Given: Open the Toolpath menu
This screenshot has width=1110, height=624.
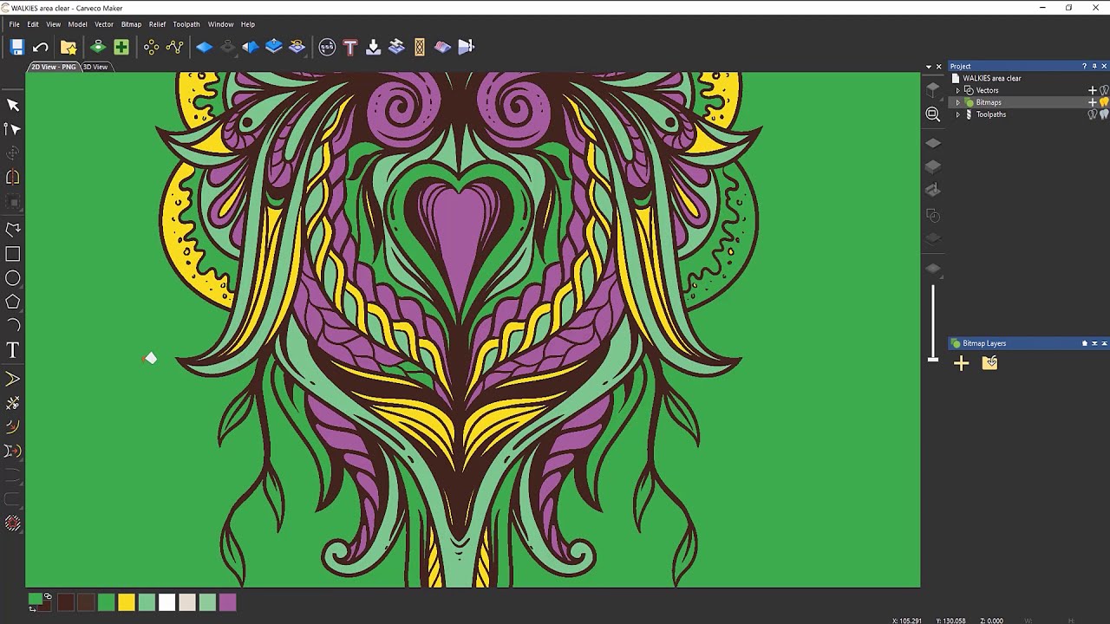Looking at the screenshot, I should (186, 24).
